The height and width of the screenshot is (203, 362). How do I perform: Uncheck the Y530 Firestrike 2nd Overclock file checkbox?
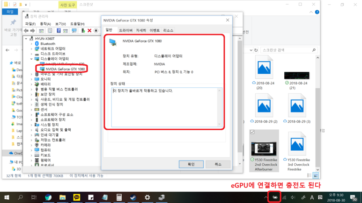tap(252, 132)
